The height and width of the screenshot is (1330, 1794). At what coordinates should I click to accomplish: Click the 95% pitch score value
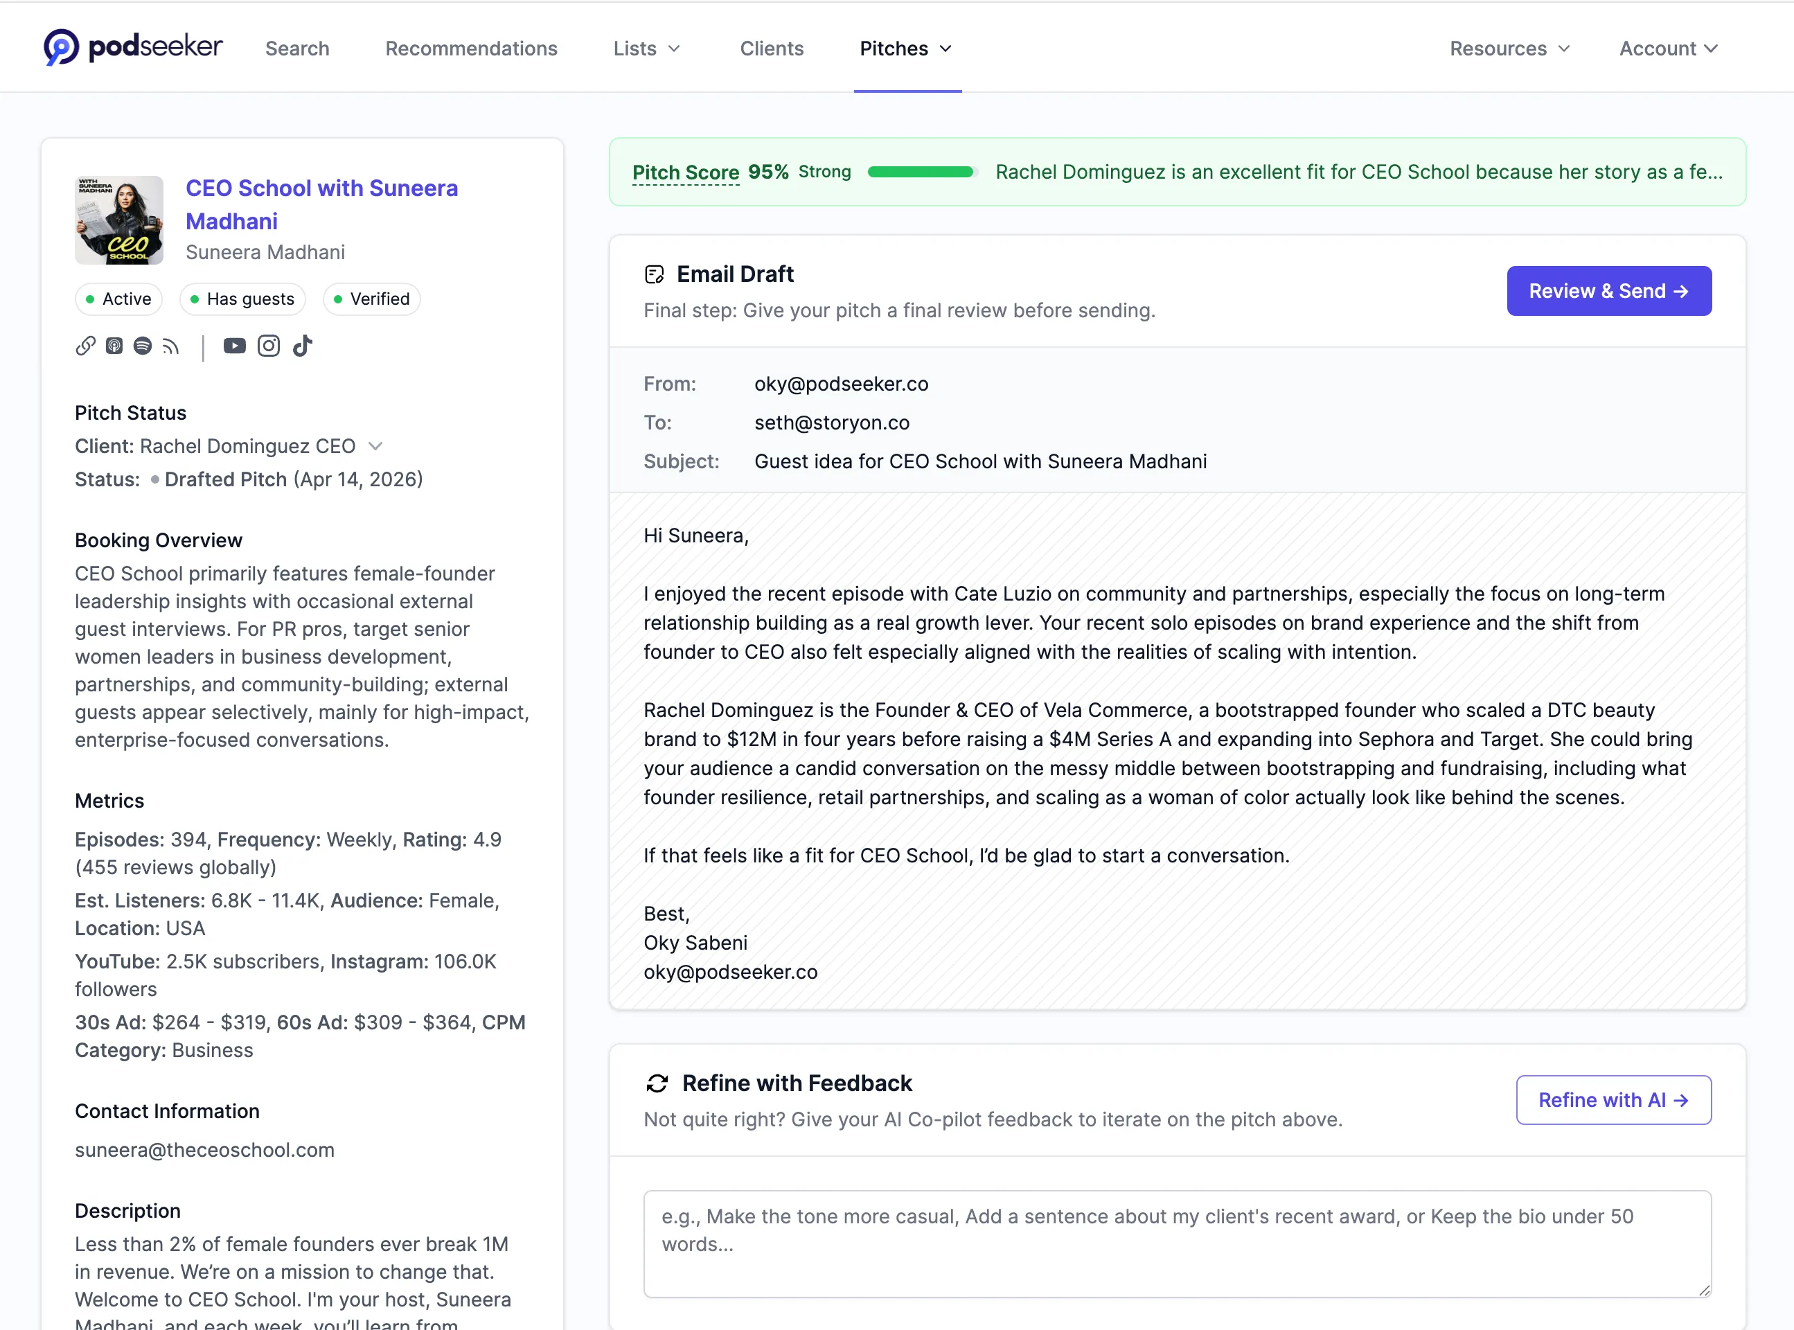click(x=768, y=172)
